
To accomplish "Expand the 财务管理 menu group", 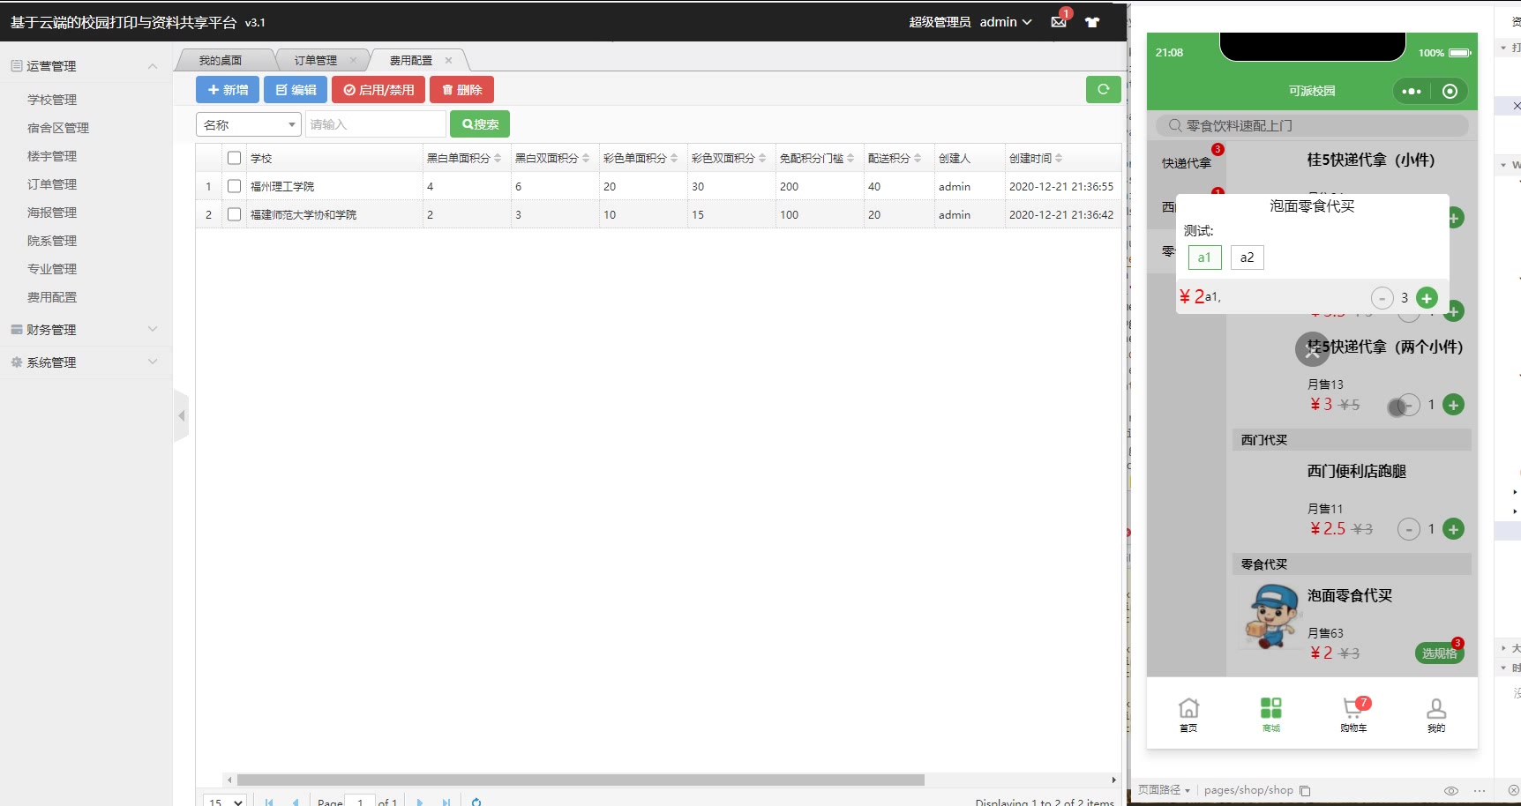I will pos(86,330).
